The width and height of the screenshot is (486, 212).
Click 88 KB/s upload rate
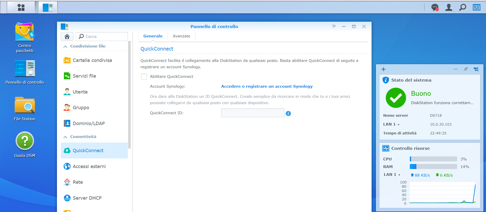pyautogui.click(x=420, y=175)
